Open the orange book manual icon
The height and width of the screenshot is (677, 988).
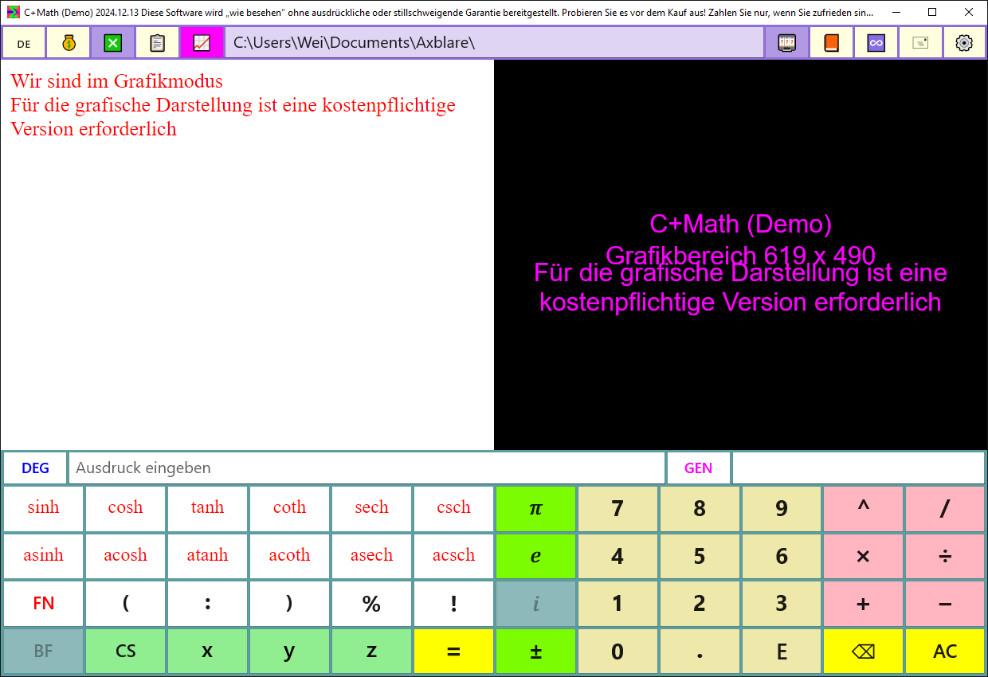[x=832, y=43]
